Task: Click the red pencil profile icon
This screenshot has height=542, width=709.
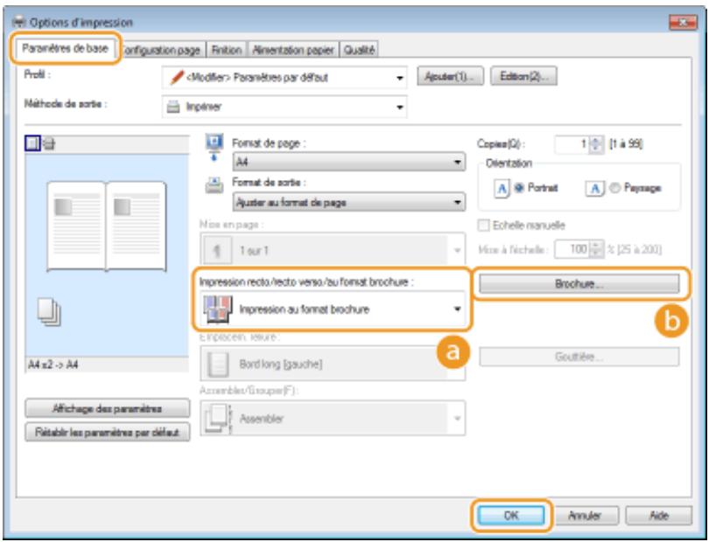Action: tap(176, 78)
